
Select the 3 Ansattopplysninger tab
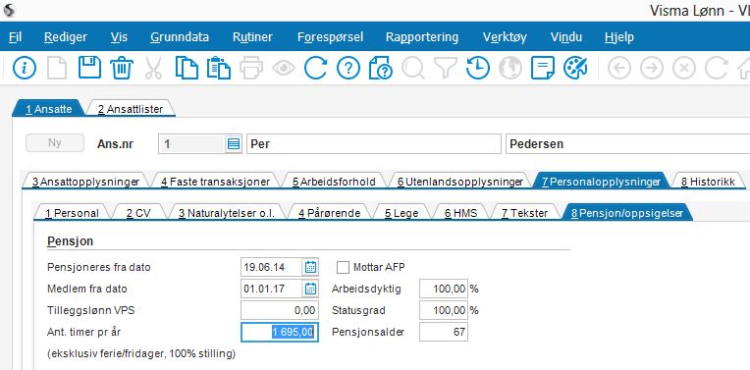[x=85, y=182]
